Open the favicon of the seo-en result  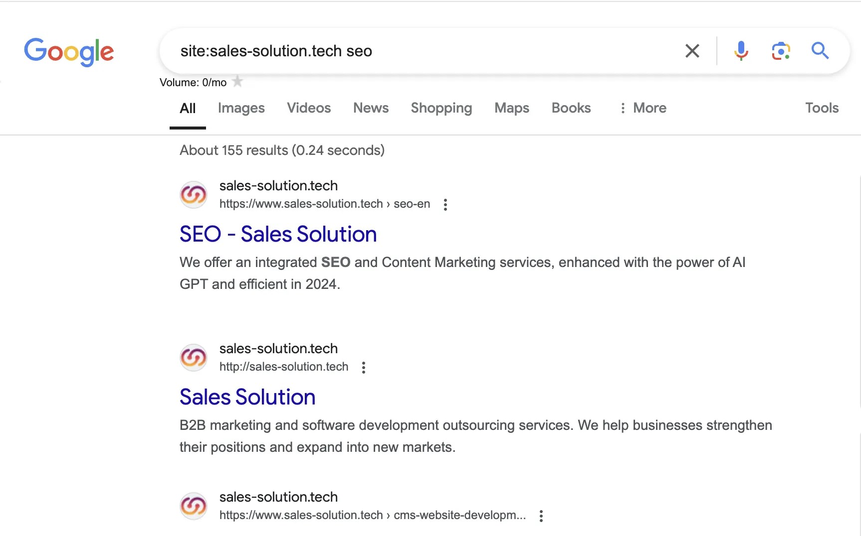pyautogui.click(x=194, y=194)
